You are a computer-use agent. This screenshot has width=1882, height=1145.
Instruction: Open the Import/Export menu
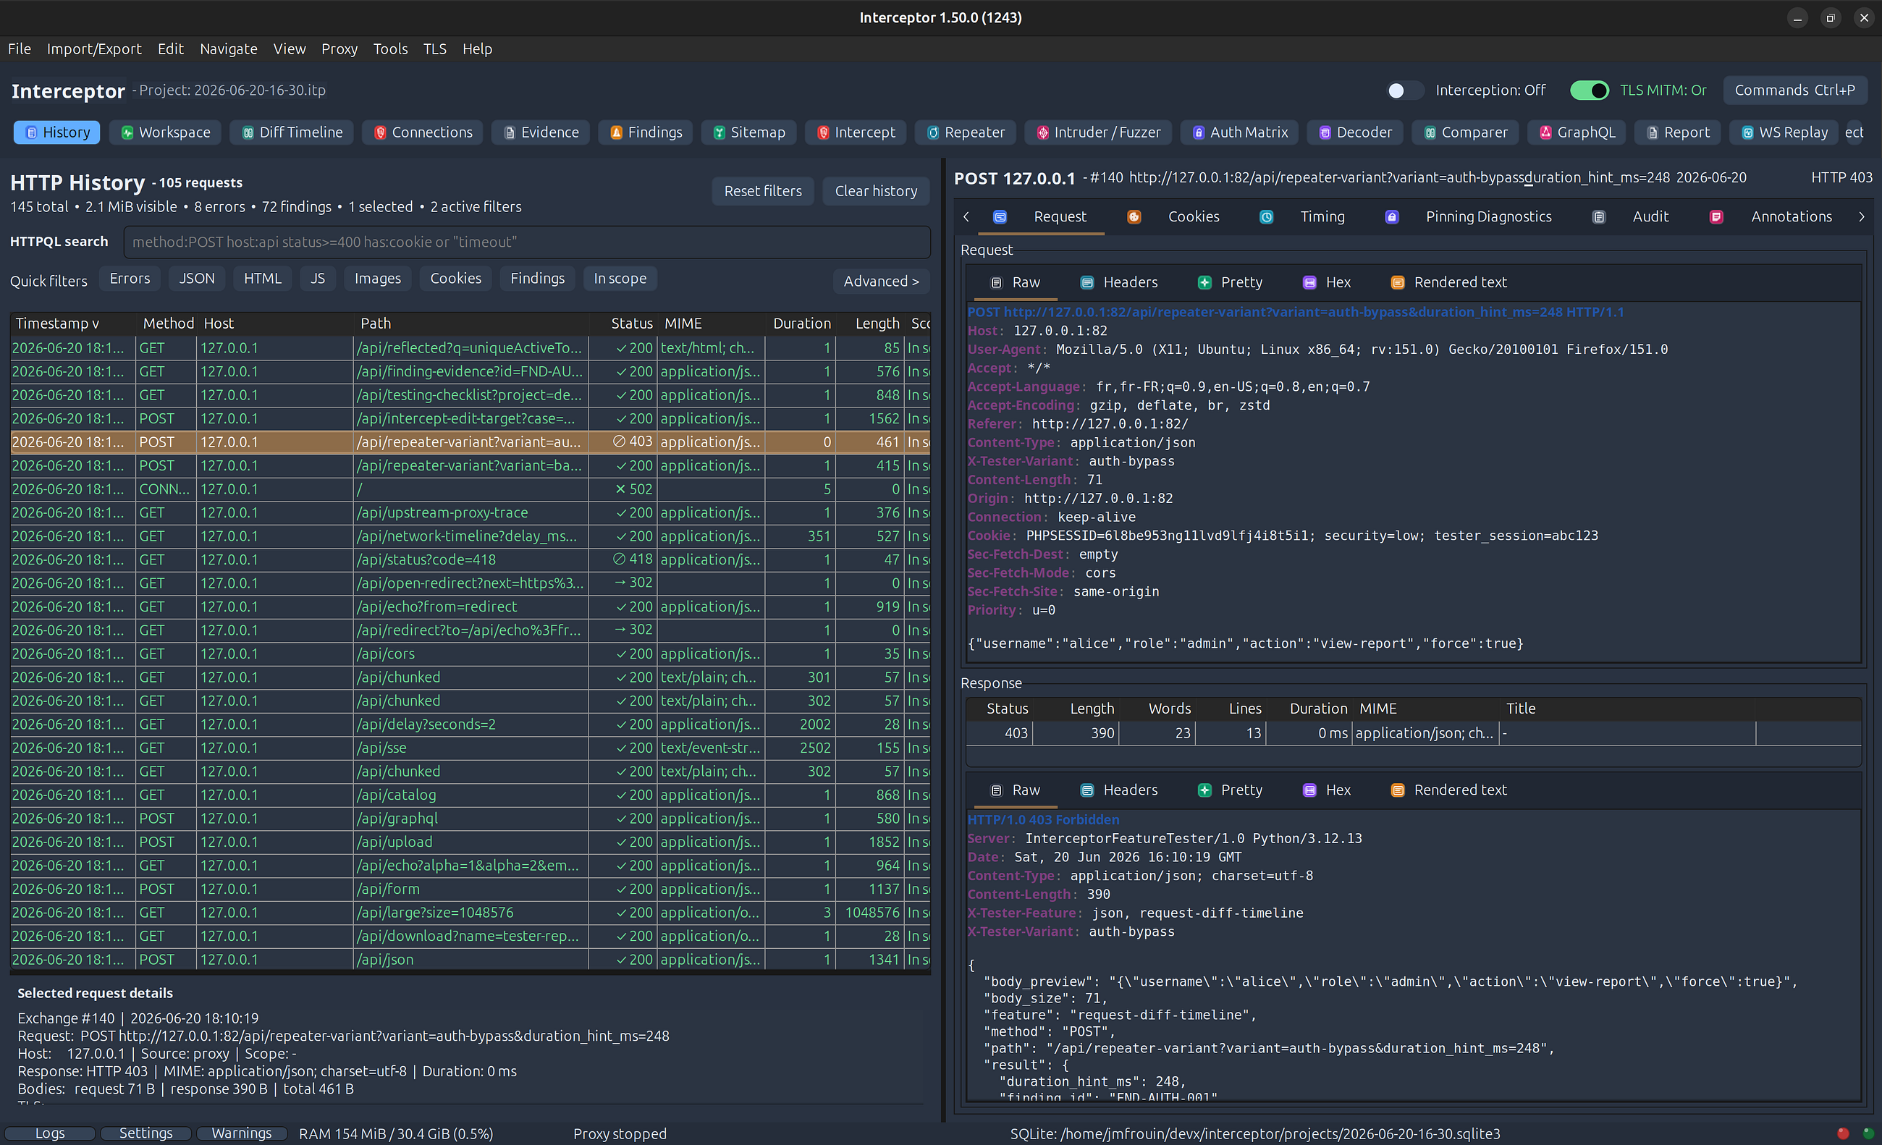pos(94,49)
